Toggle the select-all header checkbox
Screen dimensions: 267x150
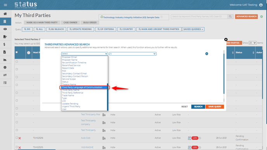pos(17,52)
